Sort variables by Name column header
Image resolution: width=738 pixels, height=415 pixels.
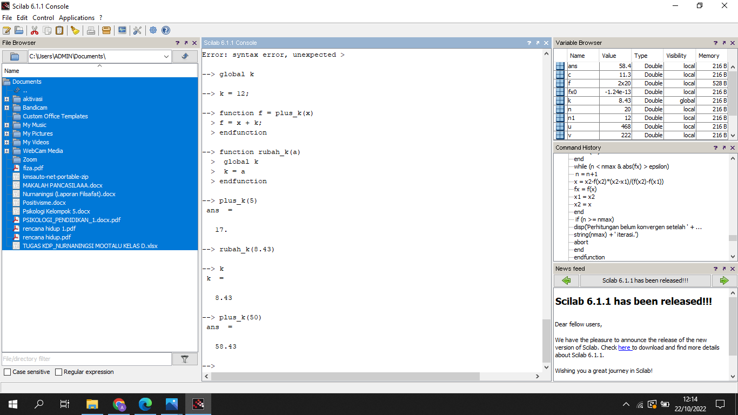583,56
